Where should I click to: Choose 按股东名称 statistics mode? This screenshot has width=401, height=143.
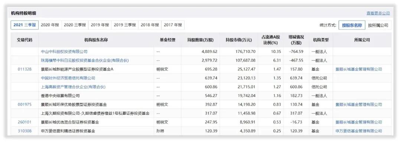click(352, 25)
